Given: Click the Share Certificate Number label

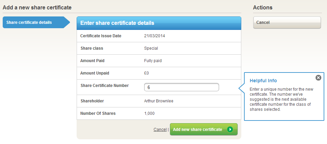Looking at the screenshot, I should click(x=105, y=86).
